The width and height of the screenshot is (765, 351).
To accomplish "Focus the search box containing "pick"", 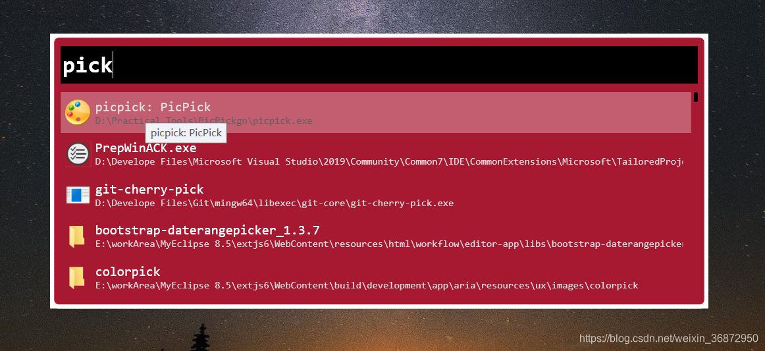I will tap(379, 65).
